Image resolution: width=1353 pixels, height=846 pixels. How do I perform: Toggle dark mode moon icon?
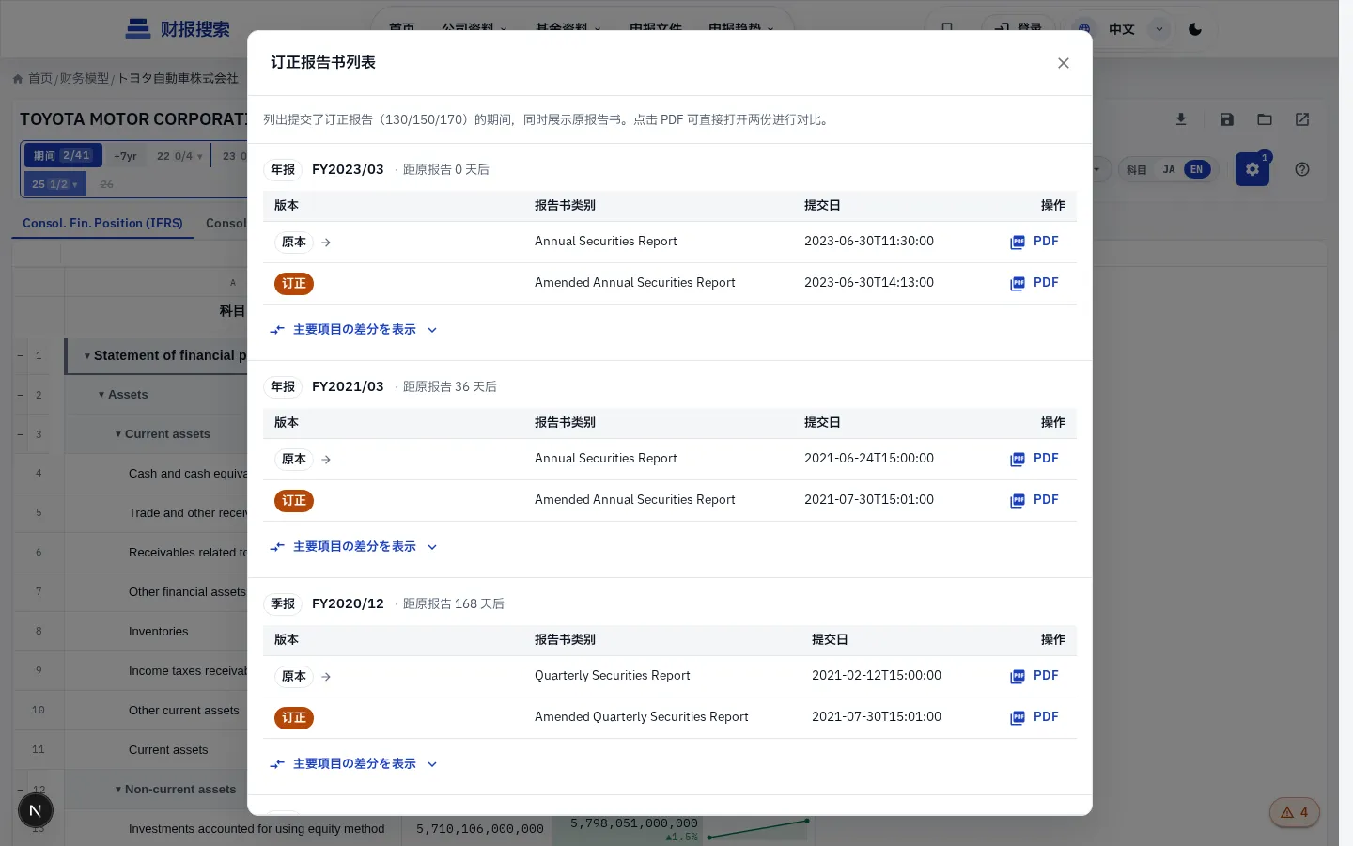click(1195, 29)
